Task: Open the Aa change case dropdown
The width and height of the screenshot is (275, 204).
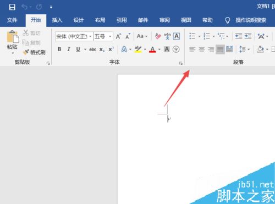Action: point(142,36)
